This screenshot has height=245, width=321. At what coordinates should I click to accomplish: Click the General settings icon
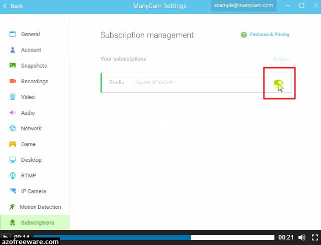(x=13, y=34)
